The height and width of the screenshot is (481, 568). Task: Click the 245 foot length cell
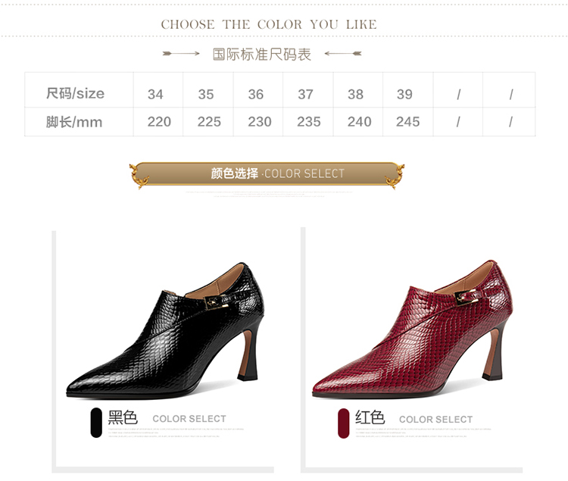pos(408,122)
